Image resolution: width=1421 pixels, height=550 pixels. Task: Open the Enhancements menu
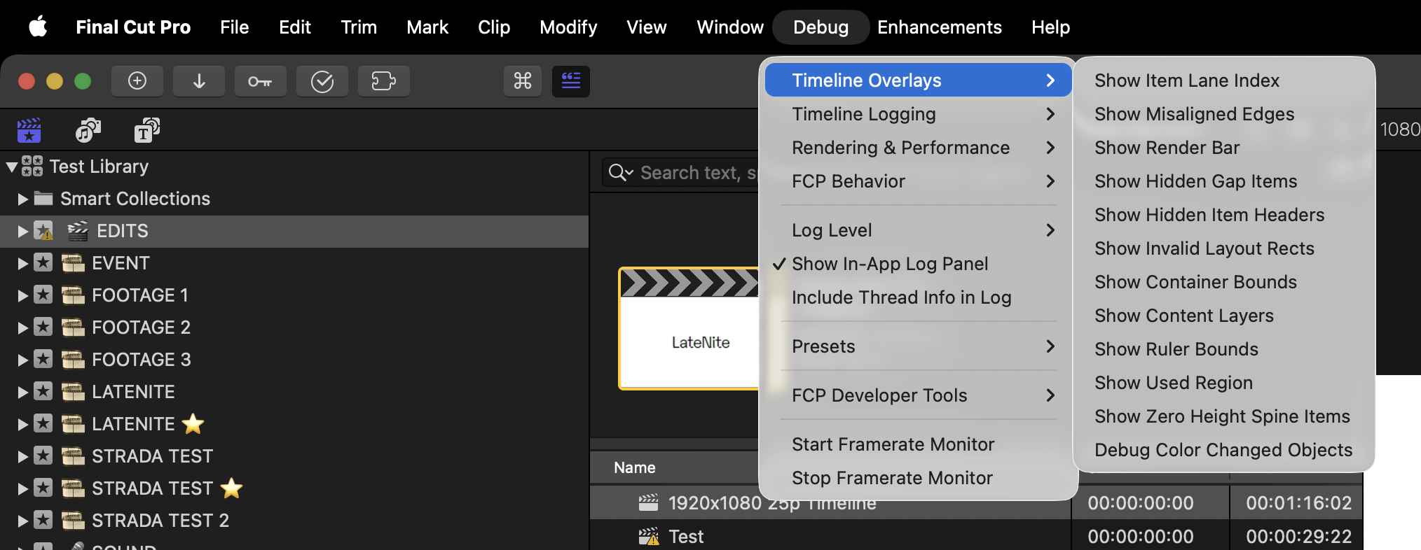(939, 27)
